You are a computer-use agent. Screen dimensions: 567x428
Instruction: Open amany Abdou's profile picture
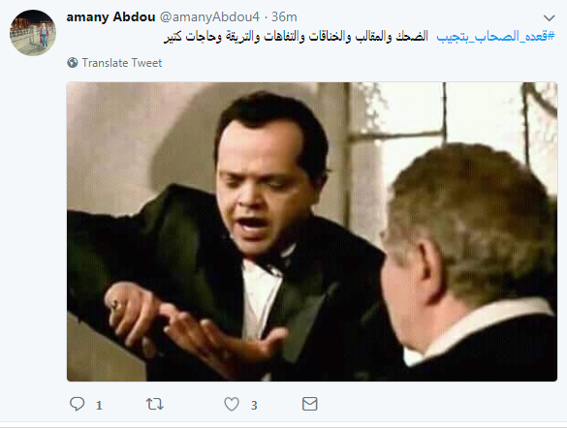tap(33, 33)
